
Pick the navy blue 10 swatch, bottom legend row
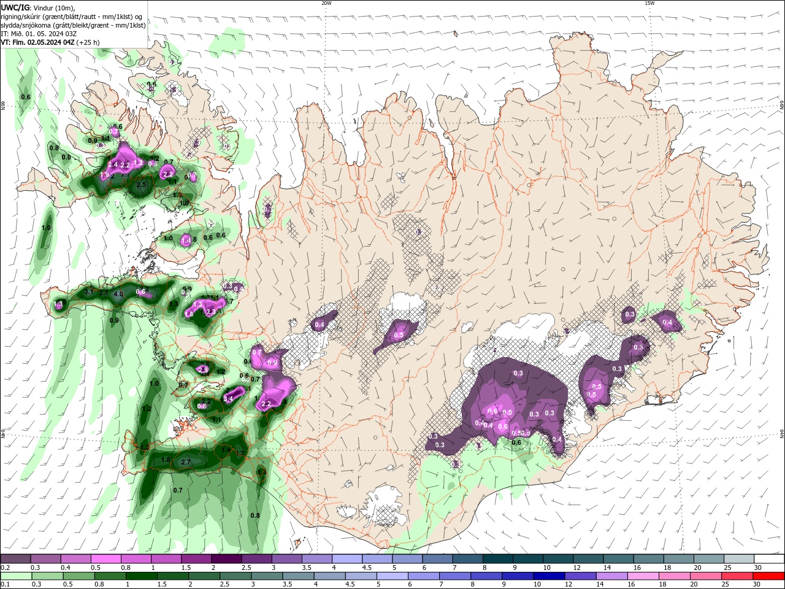point(548,576)
